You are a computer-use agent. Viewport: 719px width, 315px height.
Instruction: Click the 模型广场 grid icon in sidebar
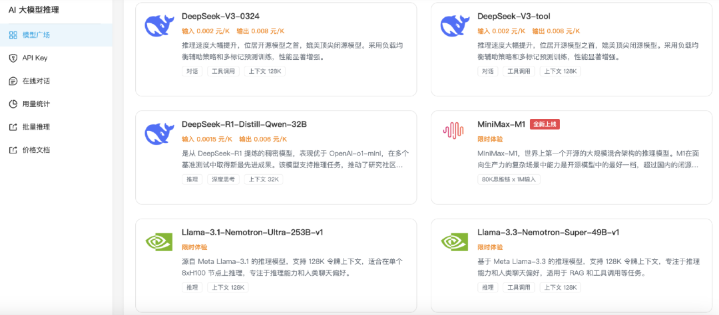pyautogui.click(x=13, y=35)
